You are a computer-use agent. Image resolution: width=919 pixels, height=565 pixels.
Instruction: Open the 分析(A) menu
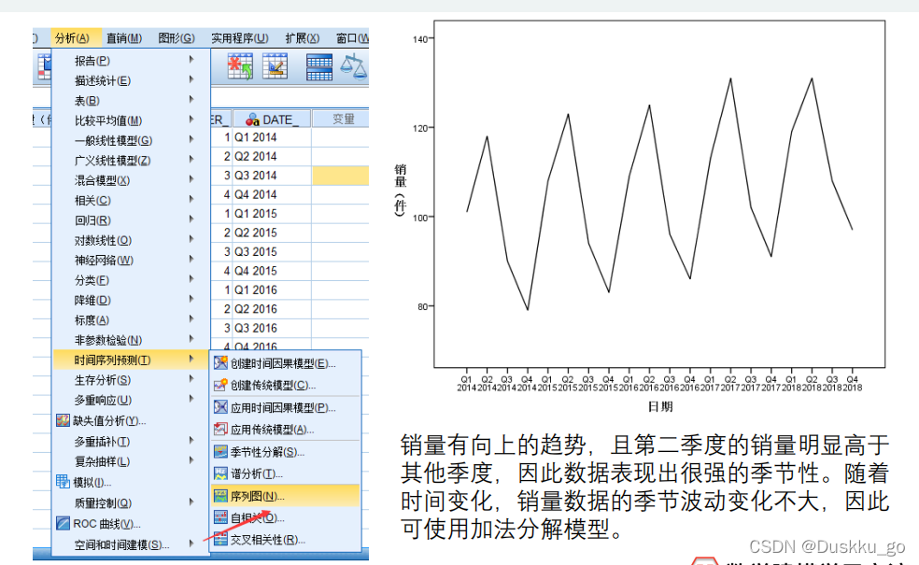[73, 38]
